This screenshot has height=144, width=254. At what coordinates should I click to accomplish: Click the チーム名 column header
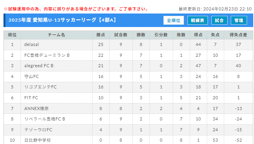pyautogui.click(x=57, y=35)
